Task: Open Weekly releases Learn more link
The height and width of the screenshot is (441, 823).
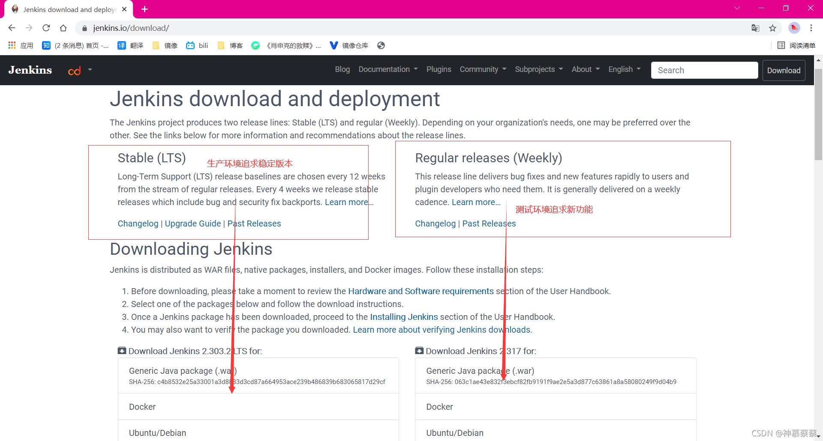Action: point(476,202)
